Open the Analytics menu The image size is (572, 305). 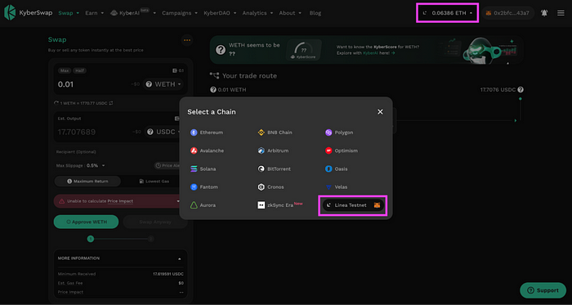point(257,13)
